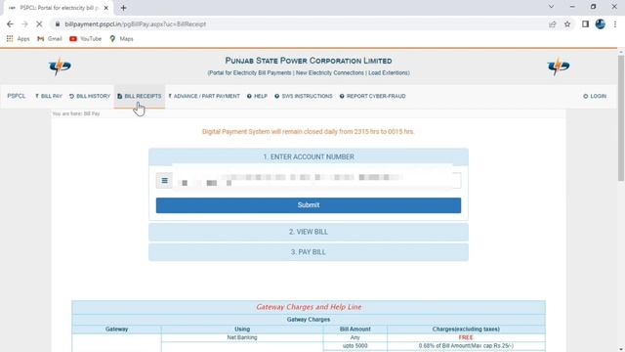Click the left PSPCL logo
Viewport: 625px width, 352px height.
coord(60,66)
